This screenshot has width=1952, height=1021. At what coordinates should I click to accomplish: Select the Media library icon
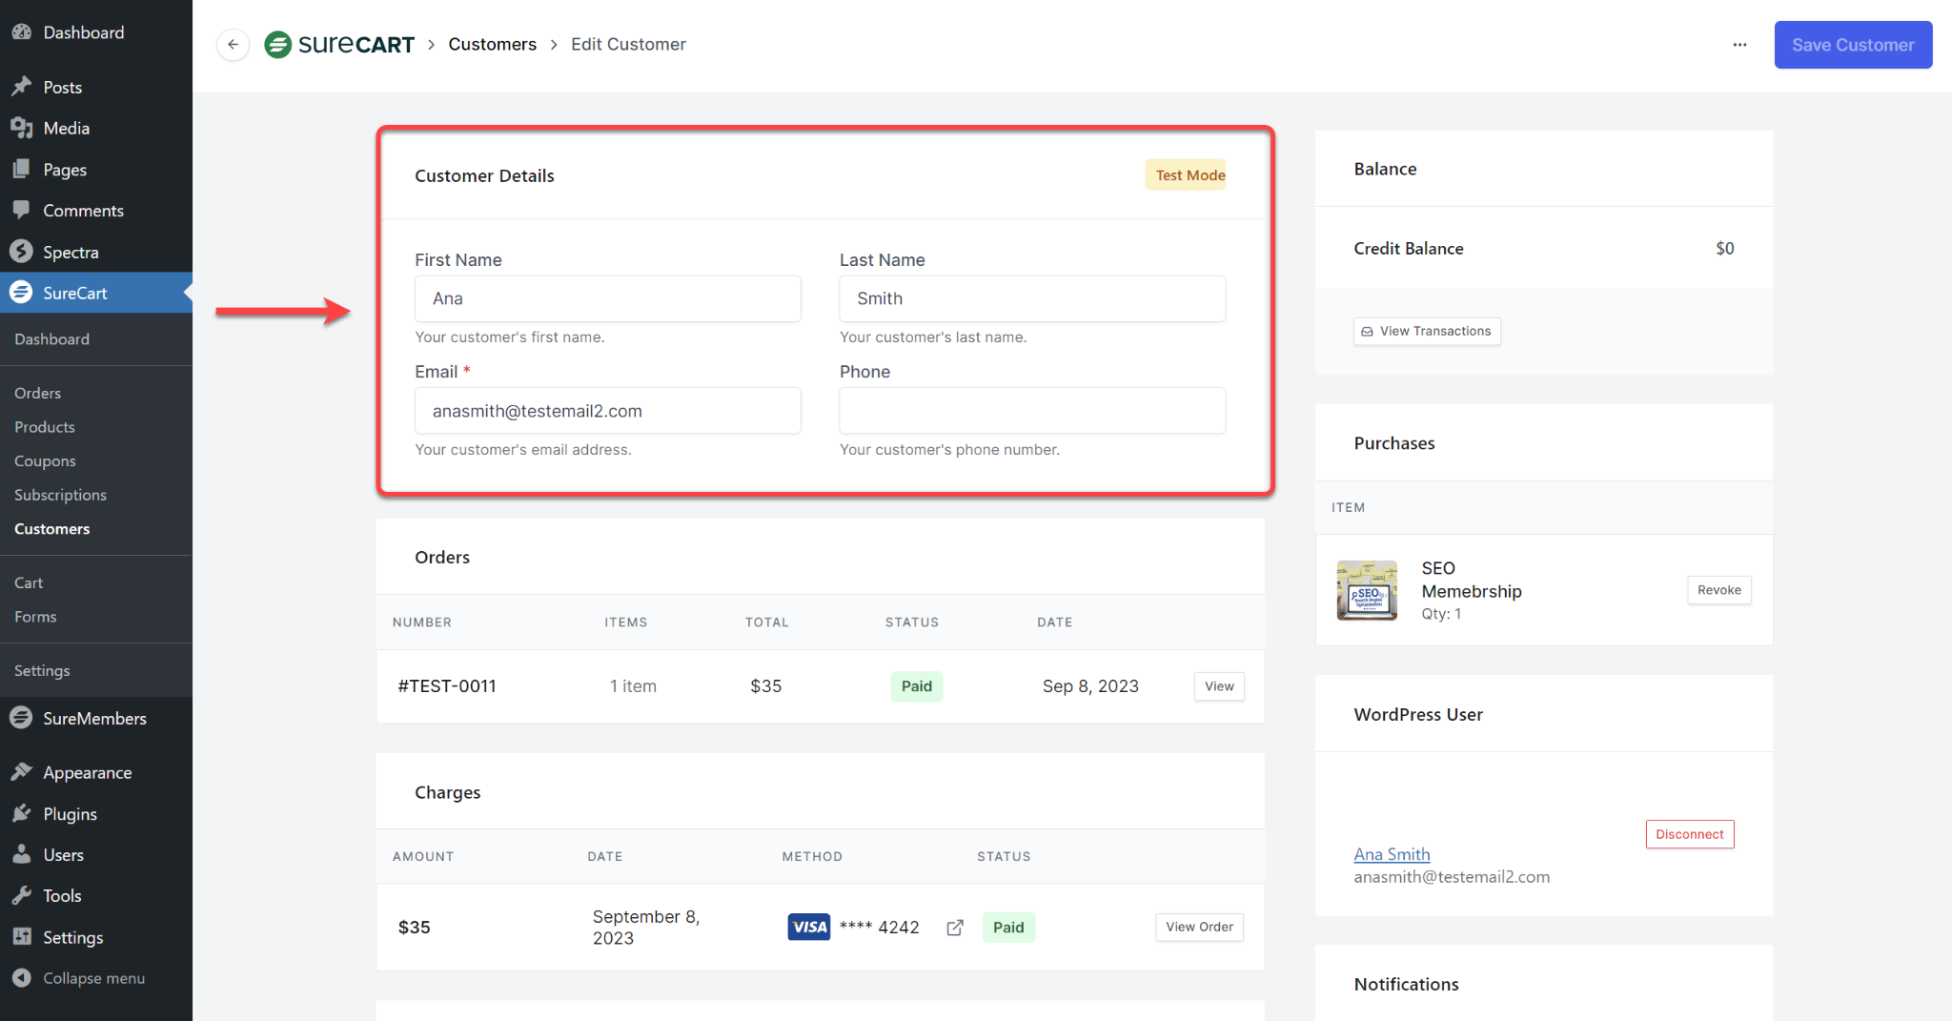tap(22, 128)
